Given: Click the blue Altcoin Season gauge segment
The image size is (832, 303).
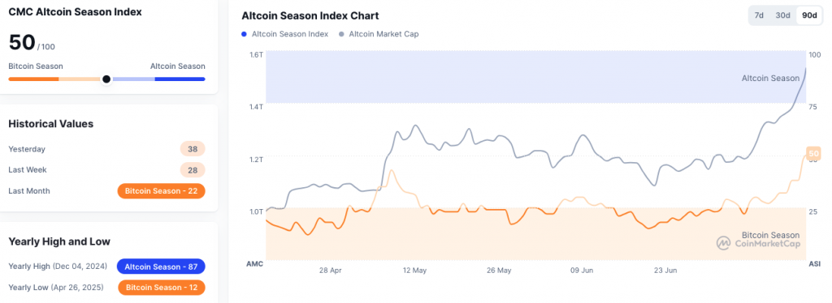Looking at the screenshot, I should (180, 79).
